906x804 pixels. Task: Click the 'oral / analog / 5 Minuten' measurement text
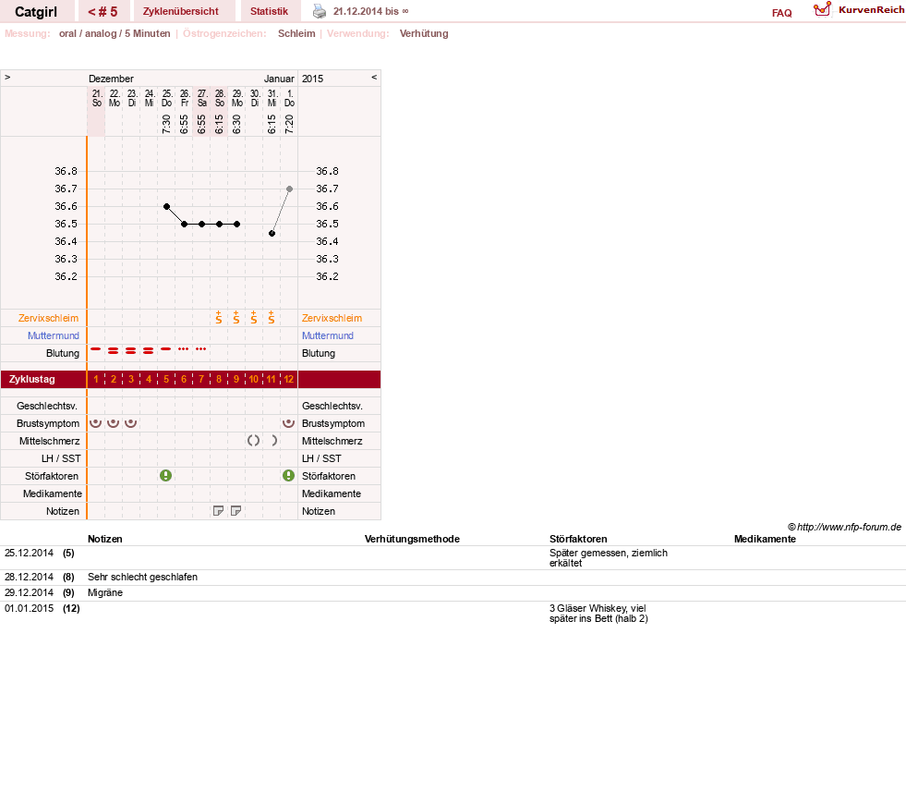(x=115, y=33)
